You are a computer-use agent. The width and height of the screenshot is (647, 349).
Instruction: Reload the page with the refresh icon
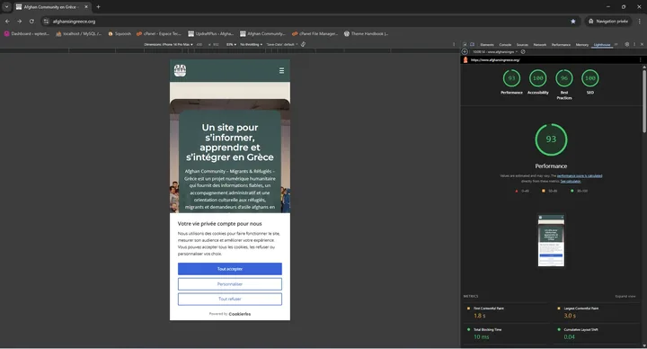(31, 21)
